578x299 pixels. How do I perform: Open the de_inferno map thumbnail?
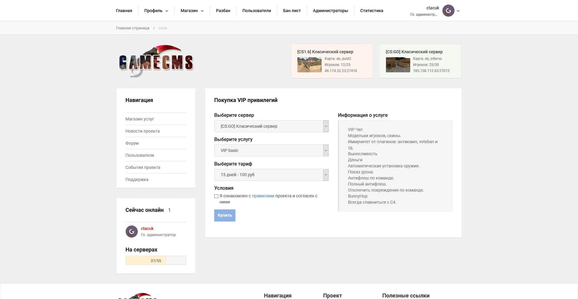(x=398, y=65)
